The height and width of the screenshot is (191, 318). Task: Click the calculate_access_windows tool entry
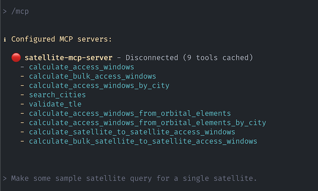point(81,67)
